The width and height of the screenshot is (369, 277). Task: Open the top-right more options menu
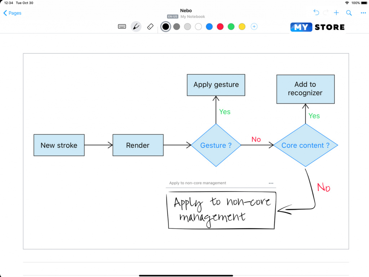(x=363, y=13)
